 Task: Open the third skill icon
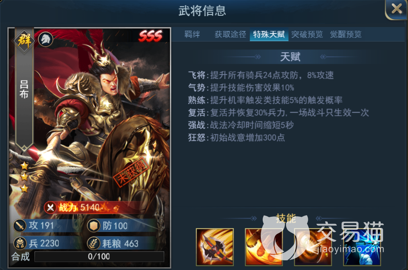coord(313,247)
